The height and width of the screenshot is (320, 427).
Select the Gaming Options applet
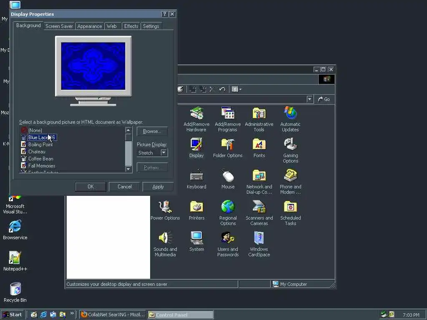point(290,150)
